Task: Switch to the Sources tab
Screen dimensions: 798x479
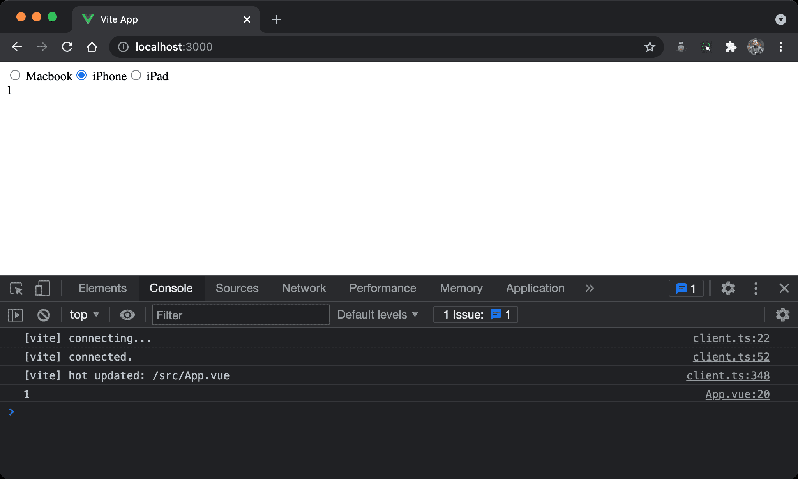Action: 237,288
